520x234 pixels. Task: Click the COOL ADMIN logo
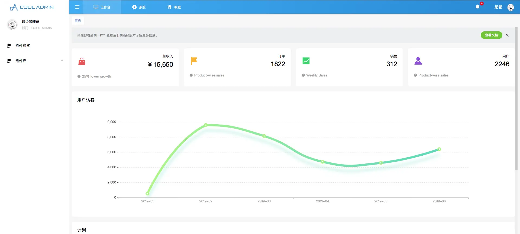tap(32, 7)
